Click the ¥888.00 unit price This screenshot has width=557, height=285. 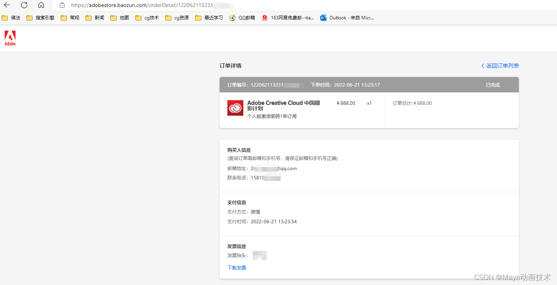pos(346,103)
